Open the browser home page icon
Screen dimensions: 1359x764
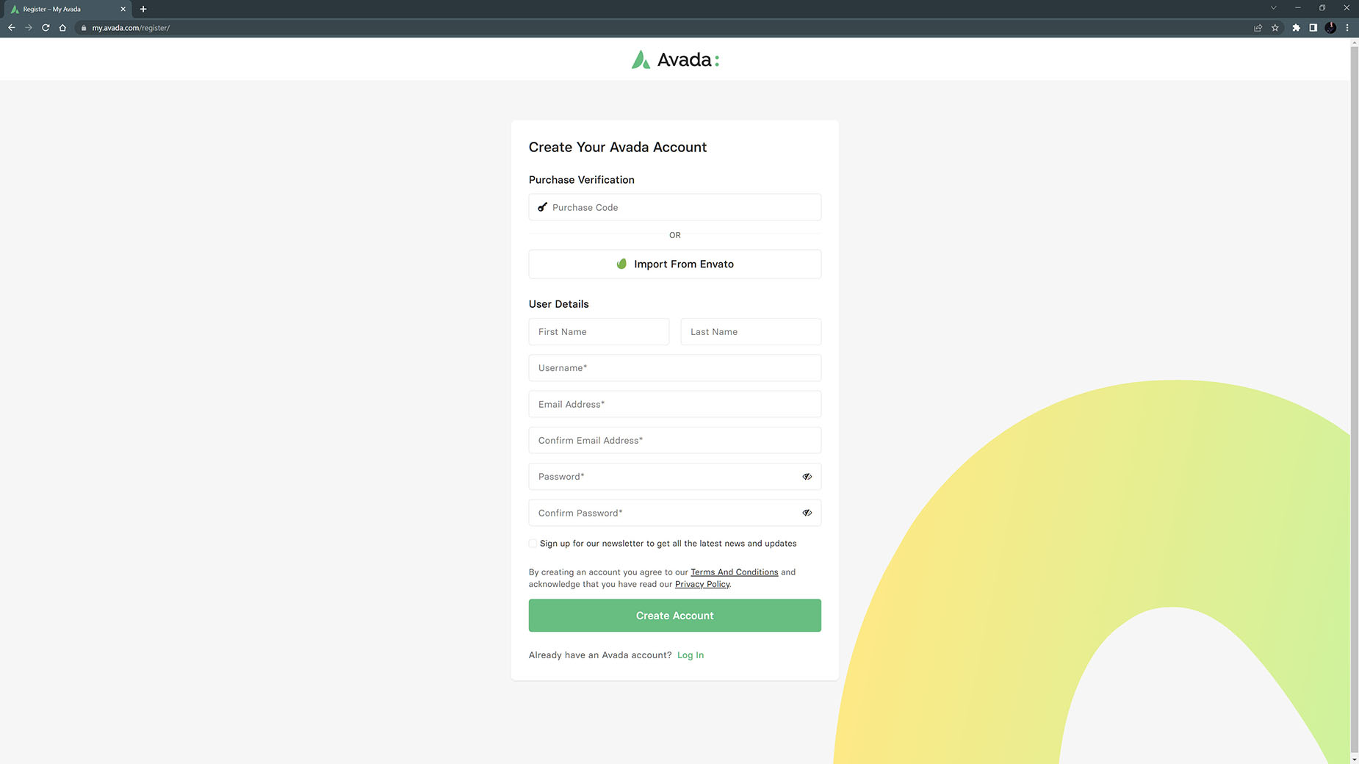(62, 28)
